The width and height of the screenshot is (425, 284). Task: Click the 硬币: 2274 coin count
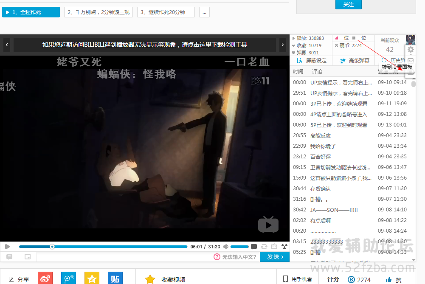348,45
